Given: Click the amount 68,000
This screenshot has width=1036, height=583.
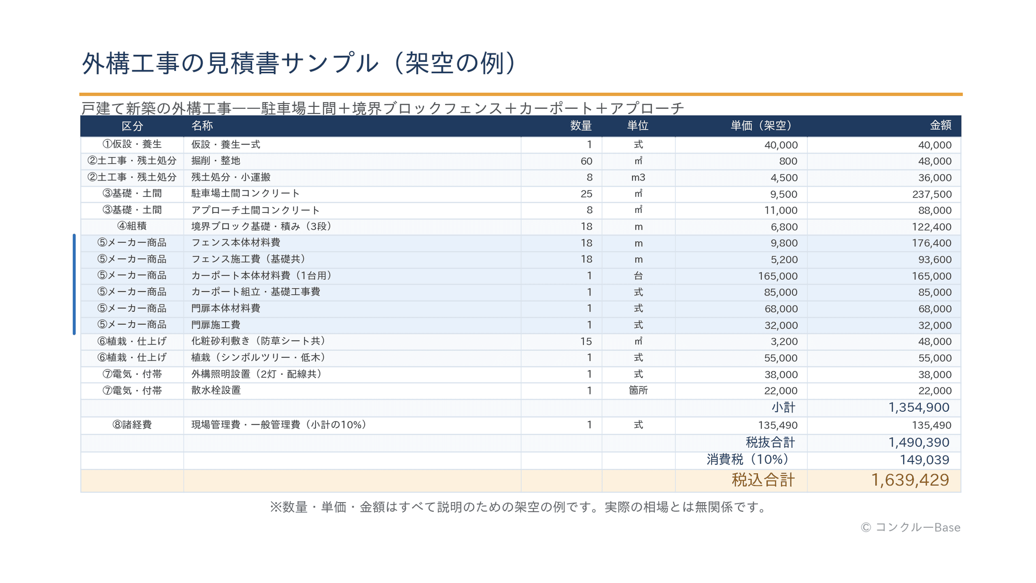Looking at the screenshot, I should (x=934, y=309).
